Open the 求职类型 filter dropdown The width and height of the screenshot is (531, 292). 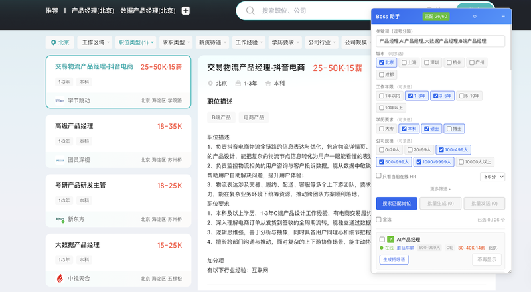(x=176, y=42)
